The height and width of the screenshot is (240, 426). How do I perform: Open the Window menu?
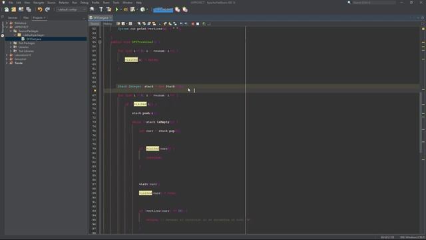[127, 3]
